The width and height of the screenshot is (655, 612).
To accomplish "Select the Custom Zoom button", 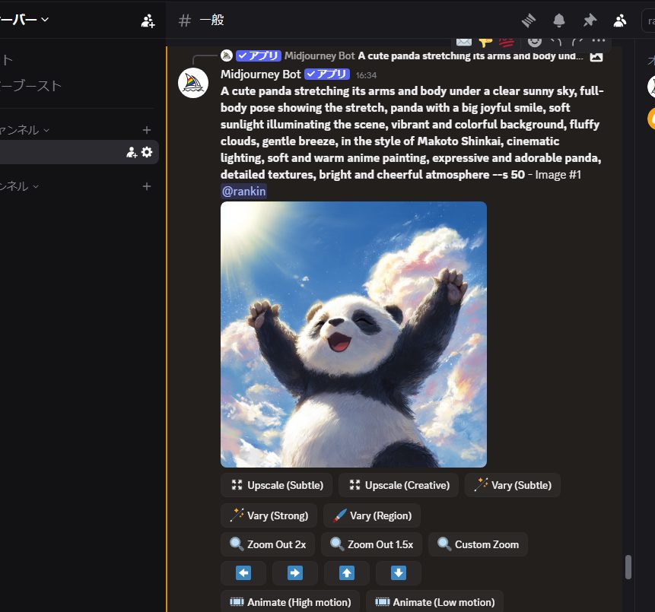I will click(x=478, y=544).
